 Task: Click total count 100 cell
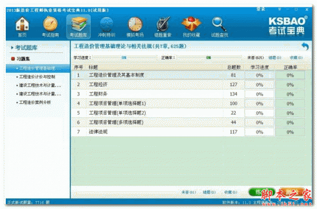(x=234, y=103)
